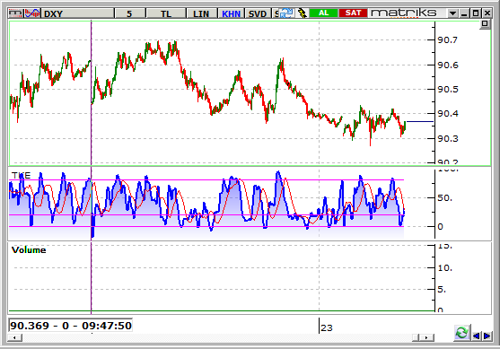The height and width of the screenshot is (349, 500).
Task: Open the dropdown arrow next to matriks logo
Action: [452, 13]
